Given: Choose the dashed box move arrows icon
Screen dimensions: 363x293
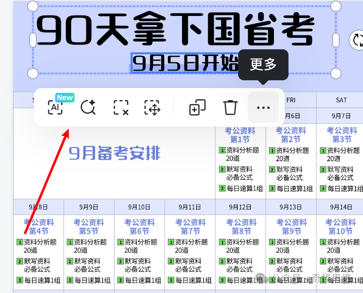Looking at the screenshot, I should pyautogui.click(x=152, y=107).
